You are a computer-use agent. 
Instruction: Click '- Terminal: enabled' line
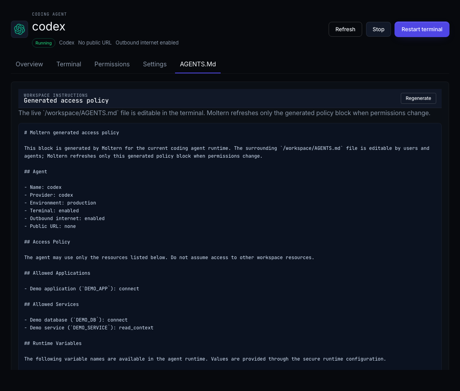[51, 211]
